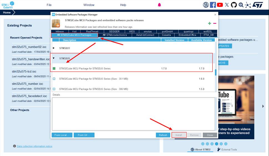This screenshot has height=156, width=269.
Task: Select the fourth (active) carousel dot
Action: pyautogui.click(x=217, y=144)
